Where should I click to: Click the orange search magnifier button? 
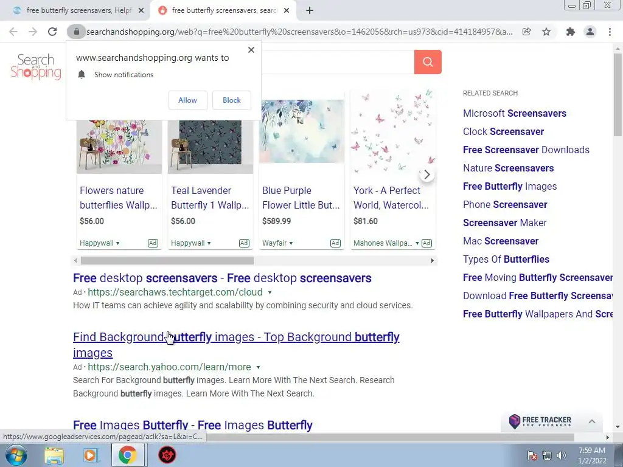428,62
